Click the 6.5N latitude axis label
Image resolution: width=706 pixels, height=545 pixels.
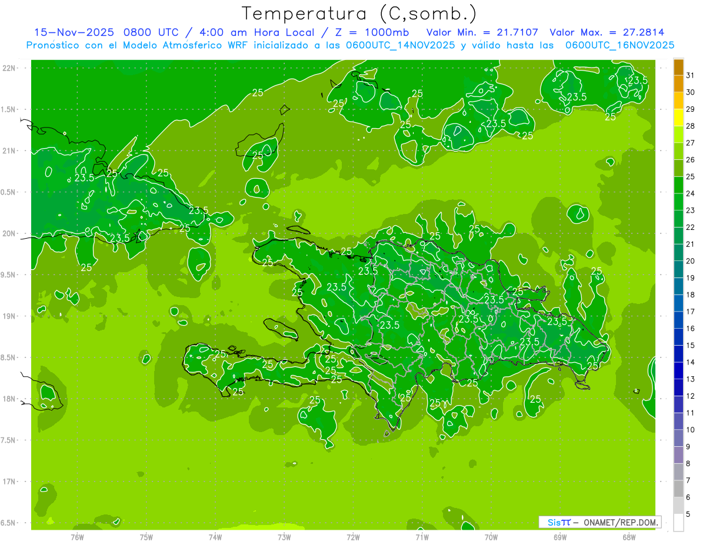(8, 523)
